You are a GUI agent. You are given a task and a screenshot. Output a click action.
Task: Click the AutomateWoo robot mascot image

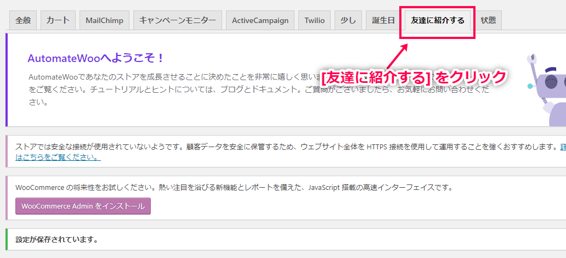coord(546,89)
